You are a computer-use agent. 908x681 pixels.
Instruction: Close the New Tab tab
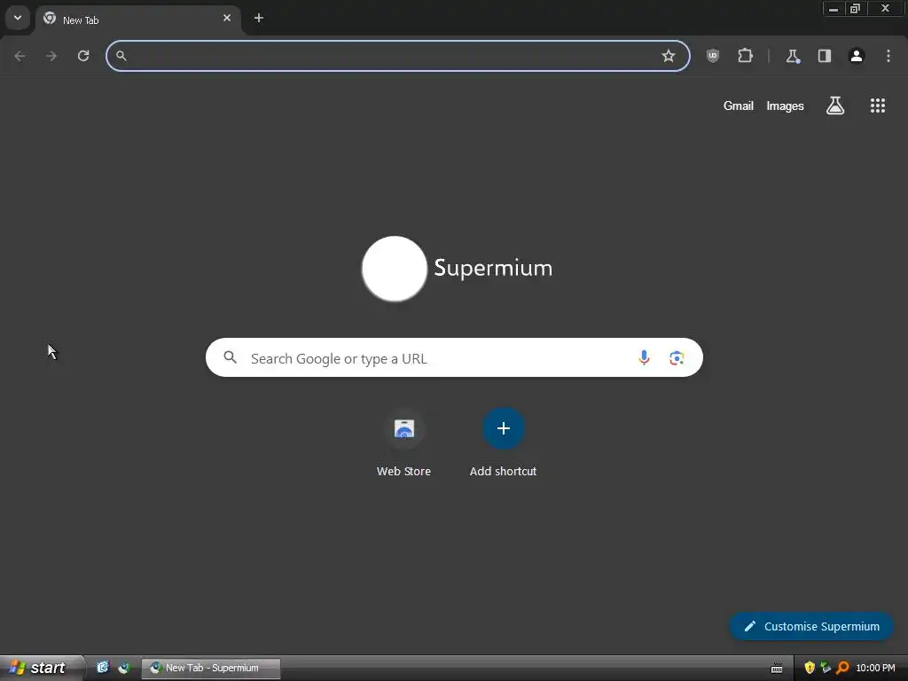pos(227,18)
